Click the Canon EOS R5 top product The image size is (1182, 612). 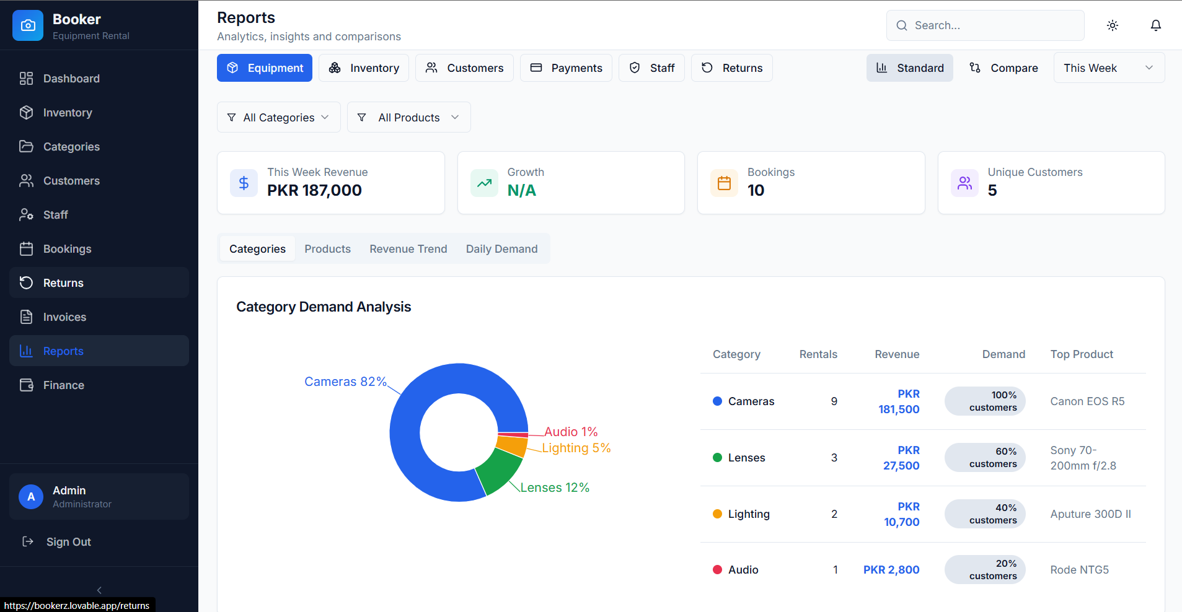[1087, 401]
